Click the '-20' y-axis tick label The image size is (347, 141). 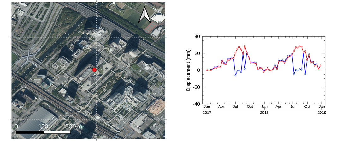coord(196,87)
